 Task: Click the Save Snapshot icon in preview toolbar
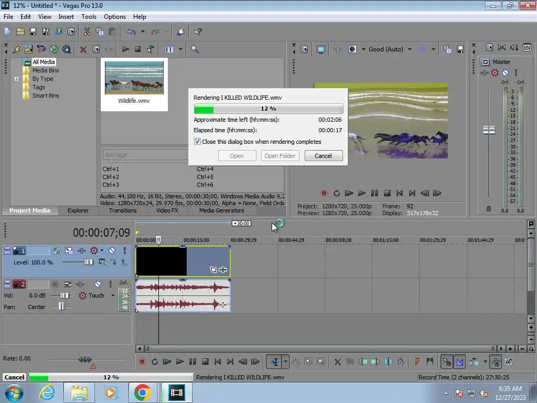point(460,49)
